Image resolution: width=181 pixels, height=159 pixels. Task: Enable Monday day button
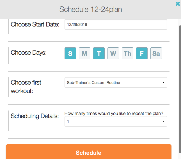84,53
